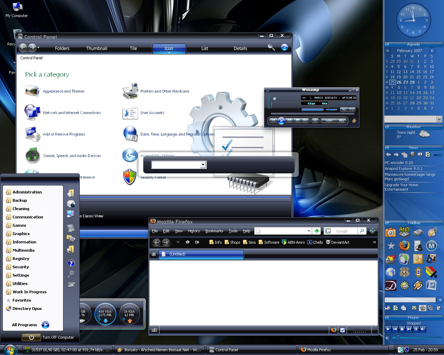Open the globe icon in sidebar Toolbar
The image size is (444, 355).
point(391,272)
